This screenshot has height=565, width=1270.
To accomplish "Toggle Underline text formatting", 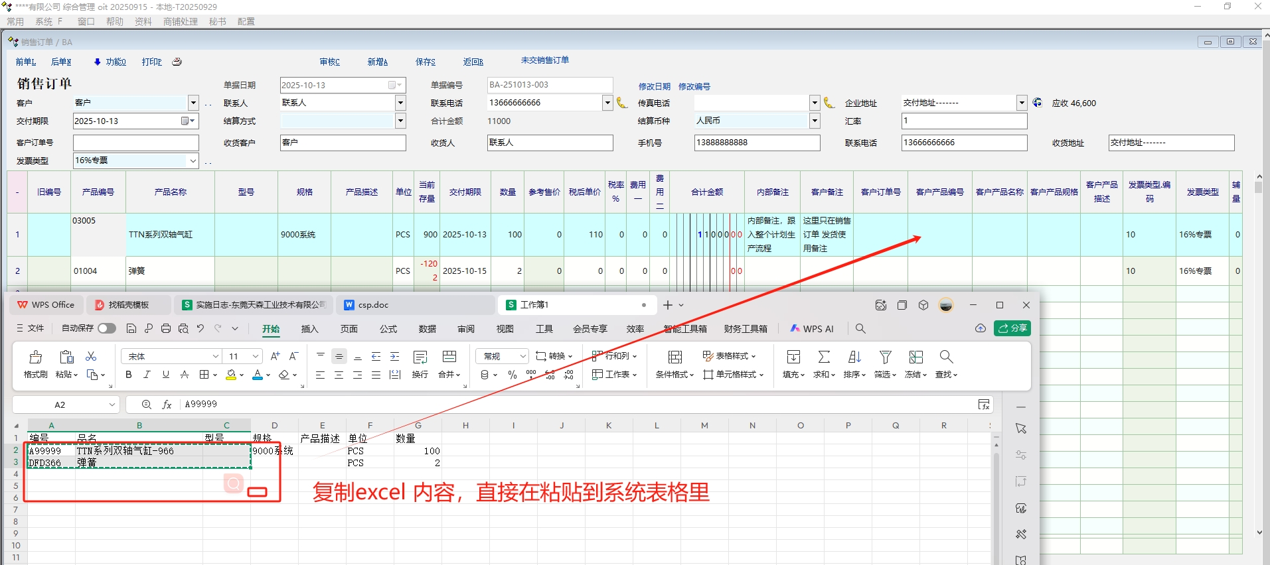I will pos(166,375).
